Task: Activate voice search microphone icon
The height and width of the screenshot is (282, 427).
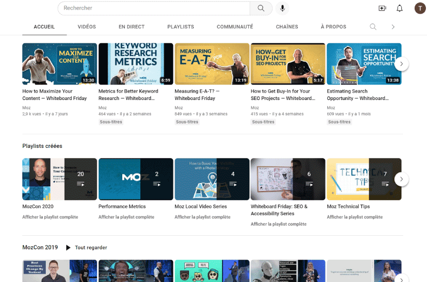Action: pos(282,8)
